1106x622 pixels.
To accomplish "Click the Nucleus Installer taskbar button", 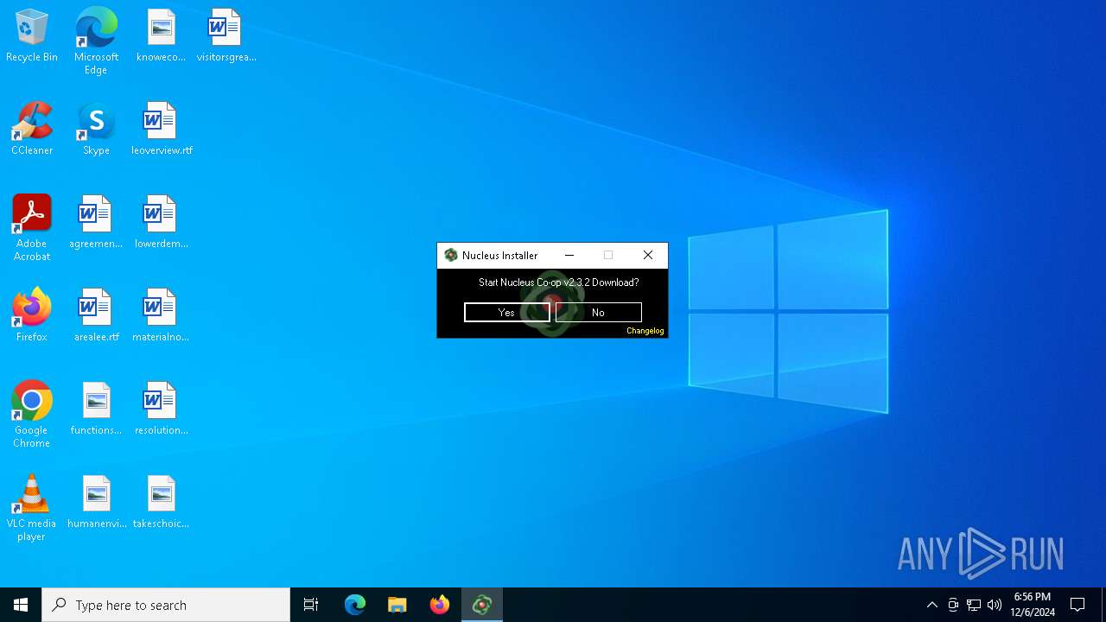I will pyautogui.click(x=482, y=605).
